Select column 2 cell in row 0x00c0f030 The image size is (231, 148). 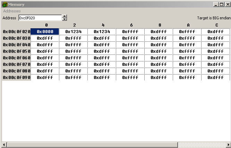point(73,38)
